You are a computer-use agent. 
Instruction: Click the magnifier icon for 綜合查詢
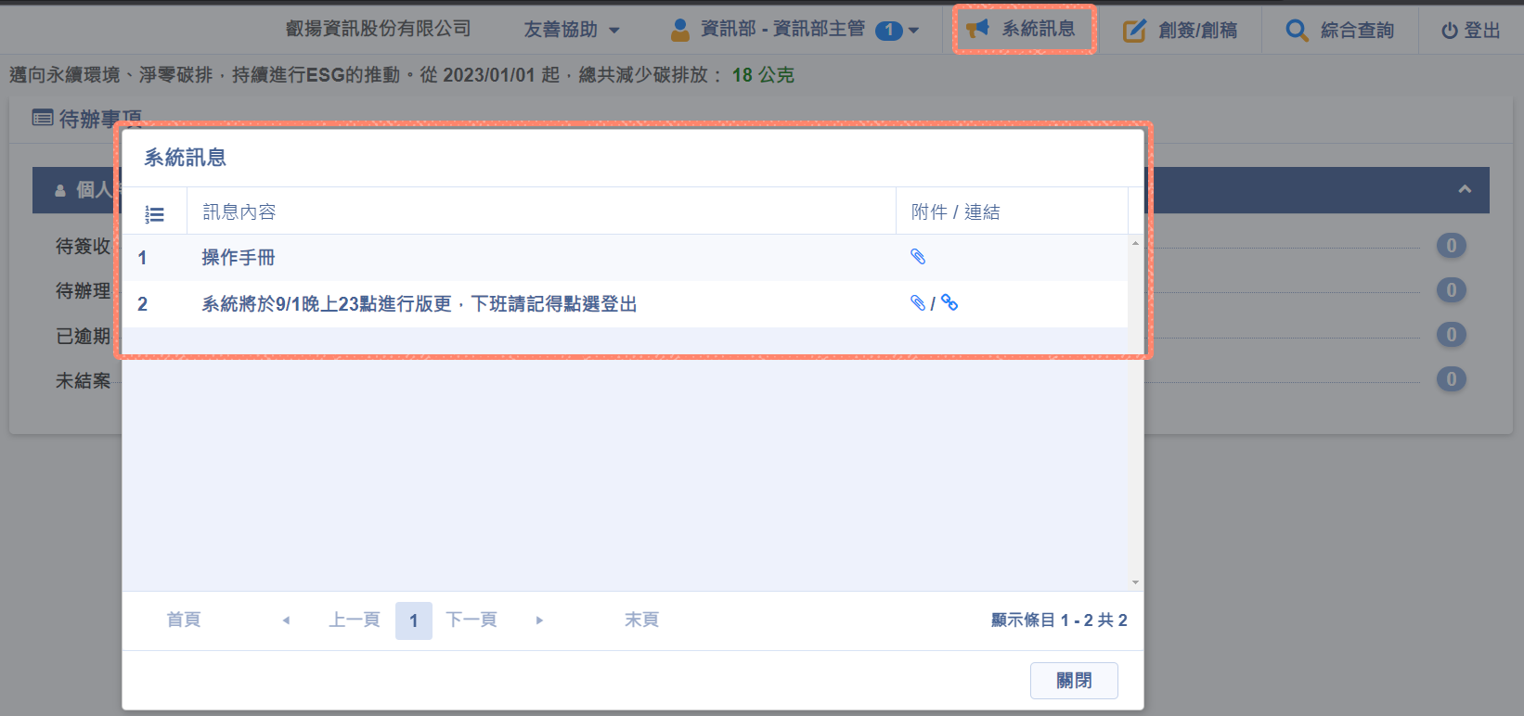pyautogui.click(x=1297, y=31)
